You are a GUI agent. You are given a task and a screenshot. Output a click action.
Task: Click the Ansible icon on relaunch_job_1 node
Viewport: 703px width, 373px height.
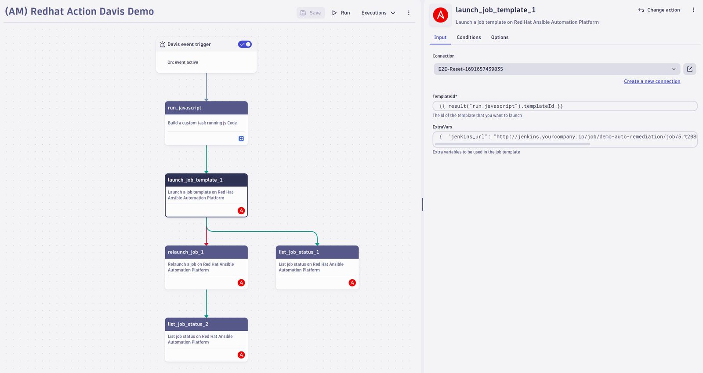[241, 283]
